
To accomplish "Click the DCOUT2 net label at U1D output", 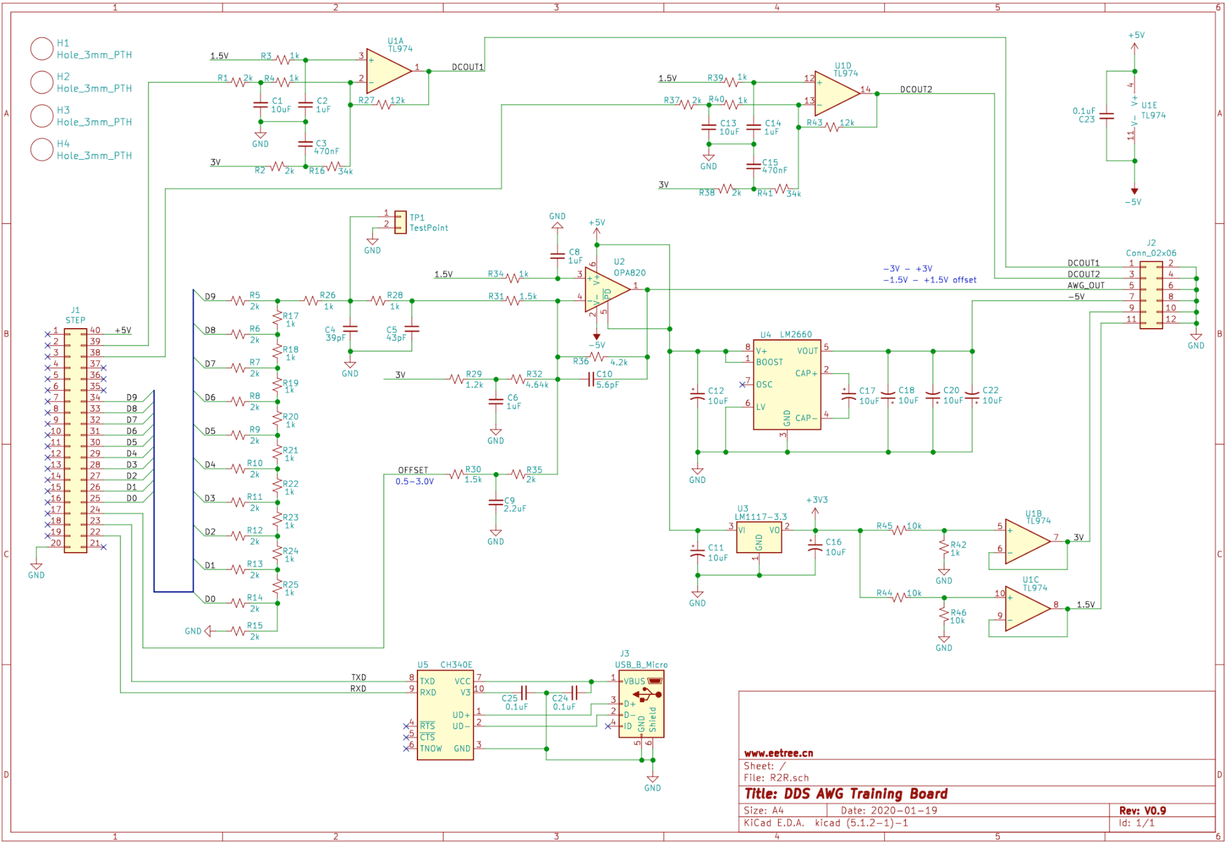I will pos(916,89).
